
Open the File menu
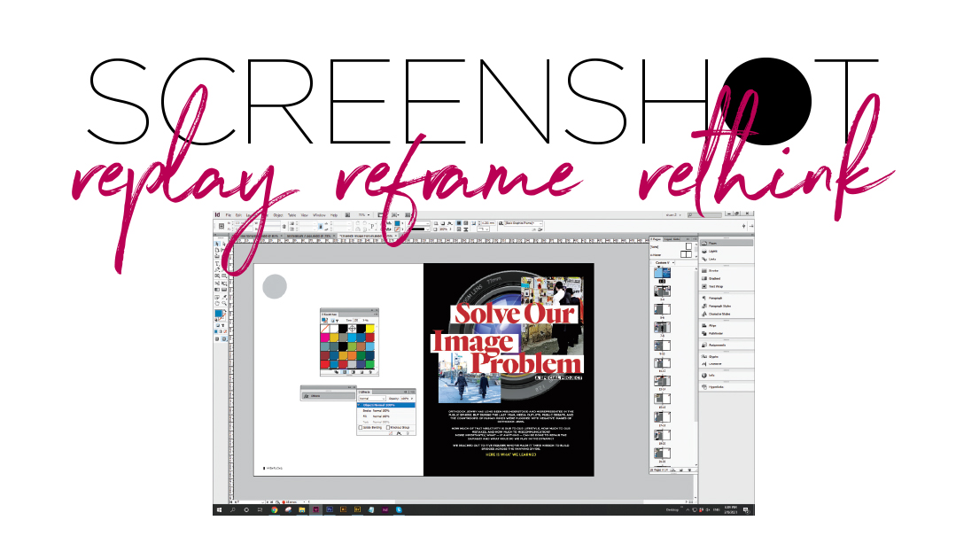click(228, 215)
